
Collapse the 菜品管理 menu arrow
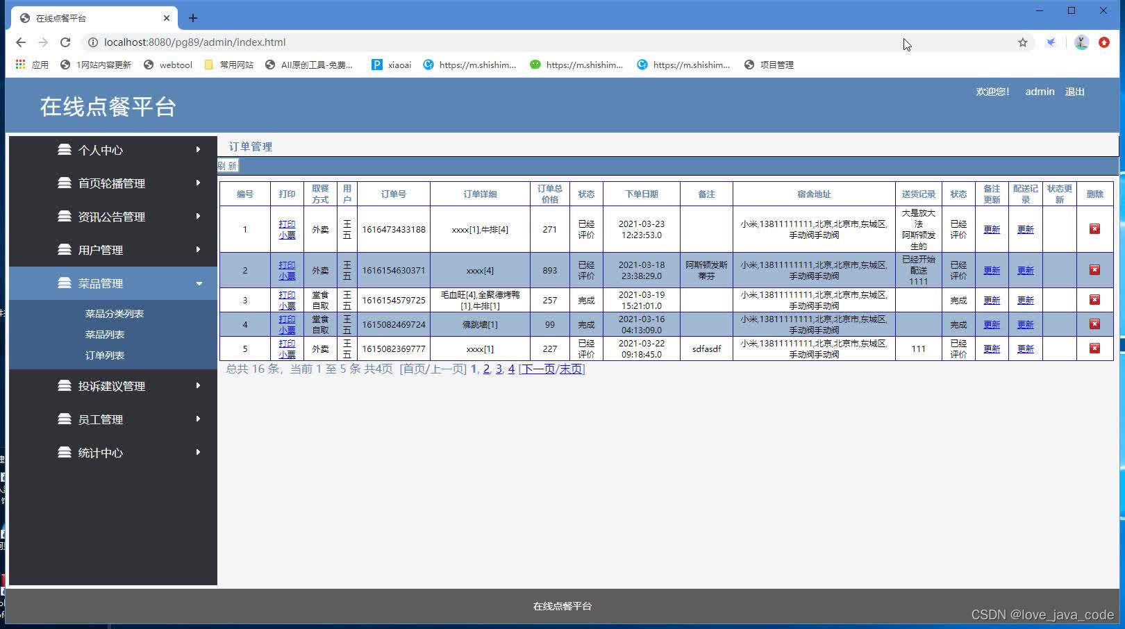(199, 283)
